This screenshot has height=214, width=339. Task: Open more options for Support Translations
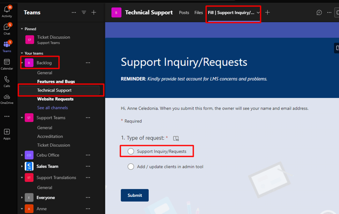point(88,178)
